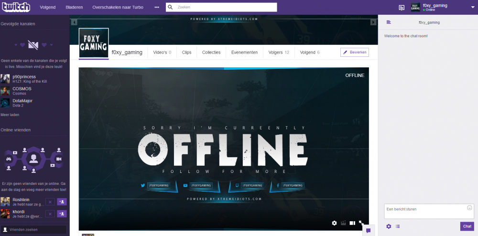
Task: Click banner previous arrow
Action: coord(74,22)
